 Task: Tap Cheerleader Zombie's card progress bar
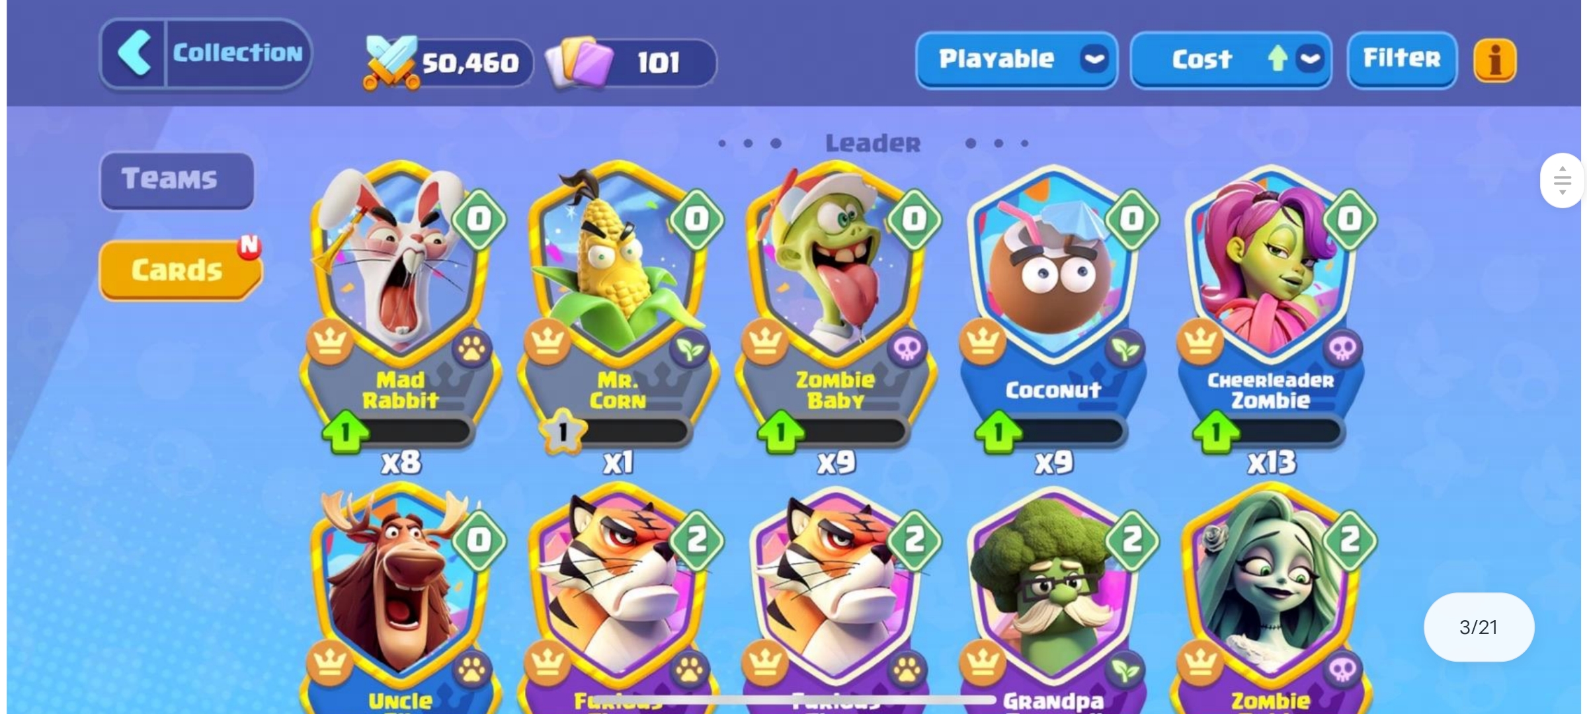[x=1280, y=432]
